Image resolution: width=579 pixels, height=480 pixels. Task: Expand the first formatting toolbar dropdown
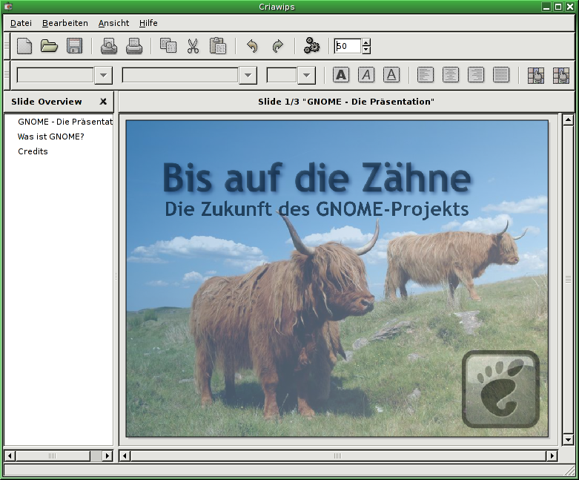[x=103, y=76]
